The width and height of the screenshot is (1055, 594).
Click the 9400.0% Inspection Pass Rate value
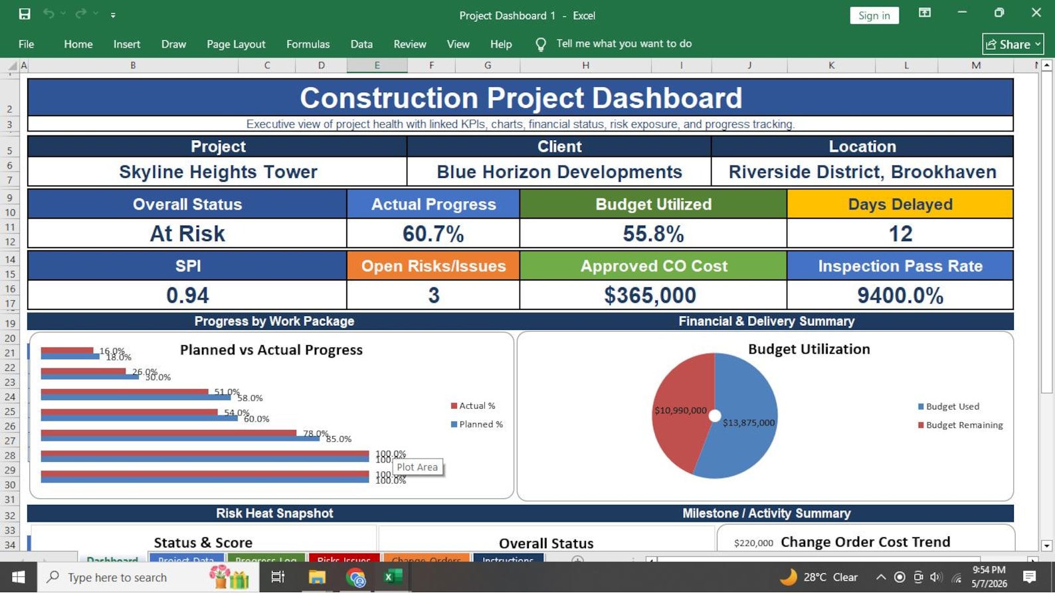(900, 295)
